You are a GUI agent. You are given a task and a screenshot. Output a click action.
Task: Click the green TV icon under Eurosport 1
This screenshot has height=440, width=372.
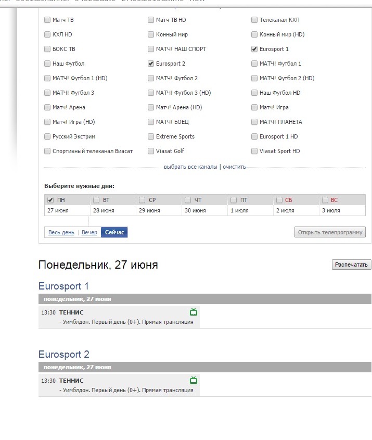[x=194, y=312]
